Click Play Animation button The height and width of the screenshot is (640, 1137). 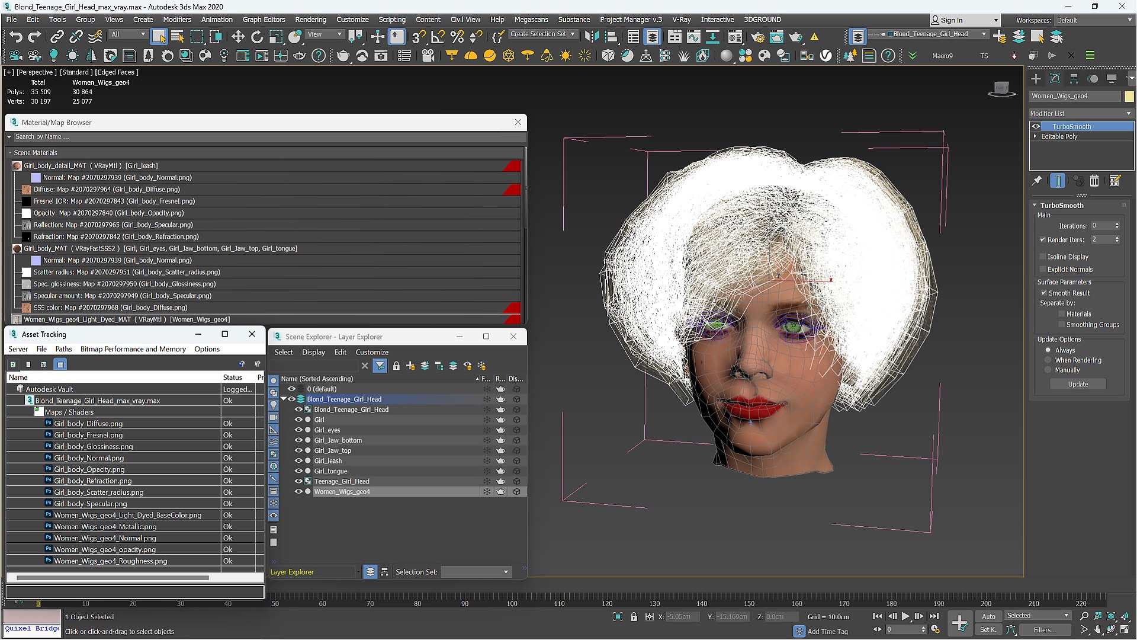pyautogui.click(x=905, y=616)
